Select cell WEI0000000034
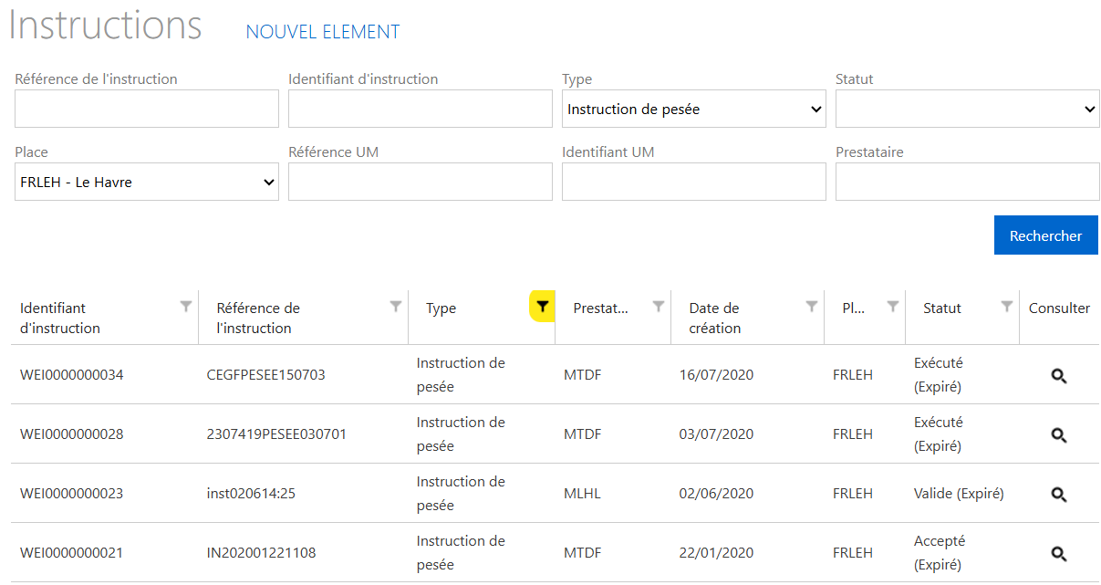This screenshot has height=585, width=1101. 71,375
